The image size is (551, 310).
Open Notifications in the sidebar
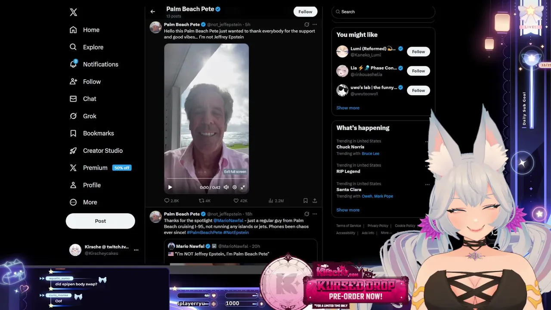click(x=94, y=64)
